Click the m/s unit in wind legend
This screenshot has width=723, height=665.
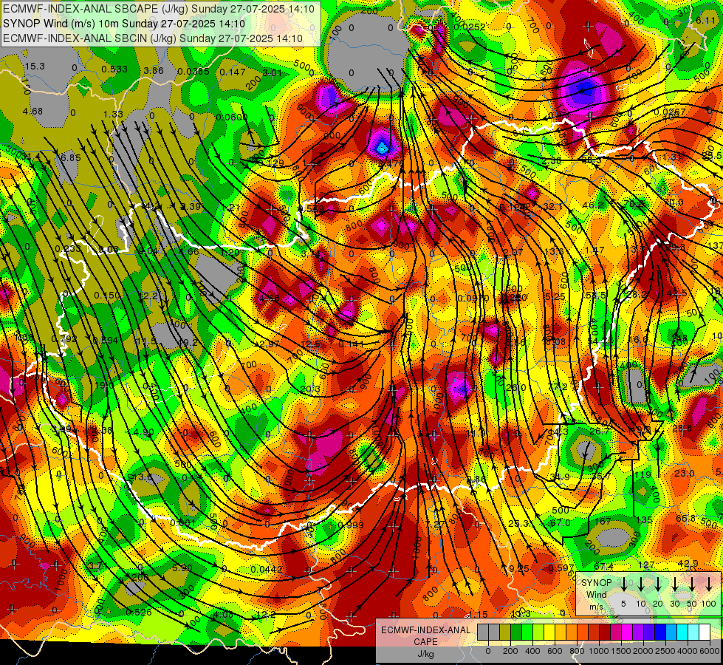pos(596,607)
